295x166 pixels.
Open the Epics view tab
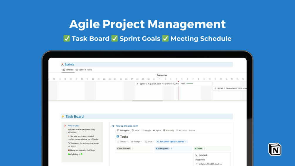coord(157,130)
